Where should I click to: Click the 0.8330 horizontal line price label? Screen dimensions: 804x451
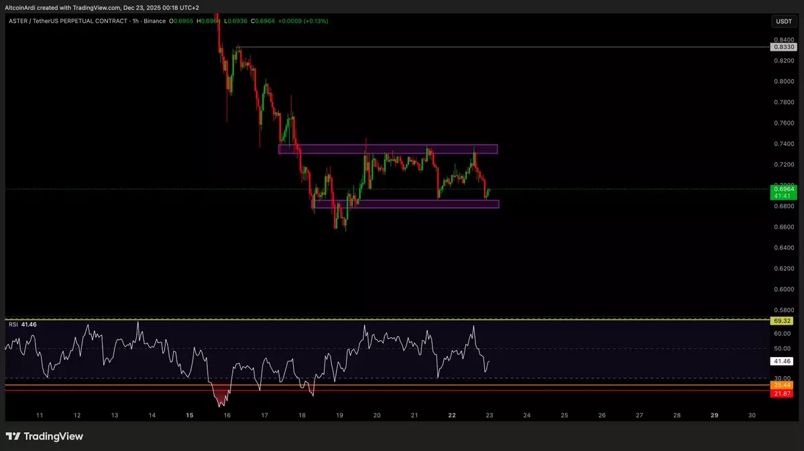[x=783, y=47]
